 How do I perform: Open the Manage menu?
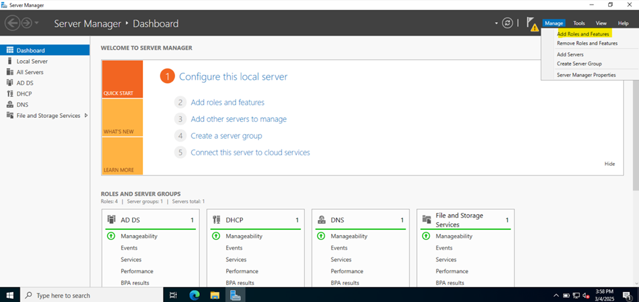(554, 23)
